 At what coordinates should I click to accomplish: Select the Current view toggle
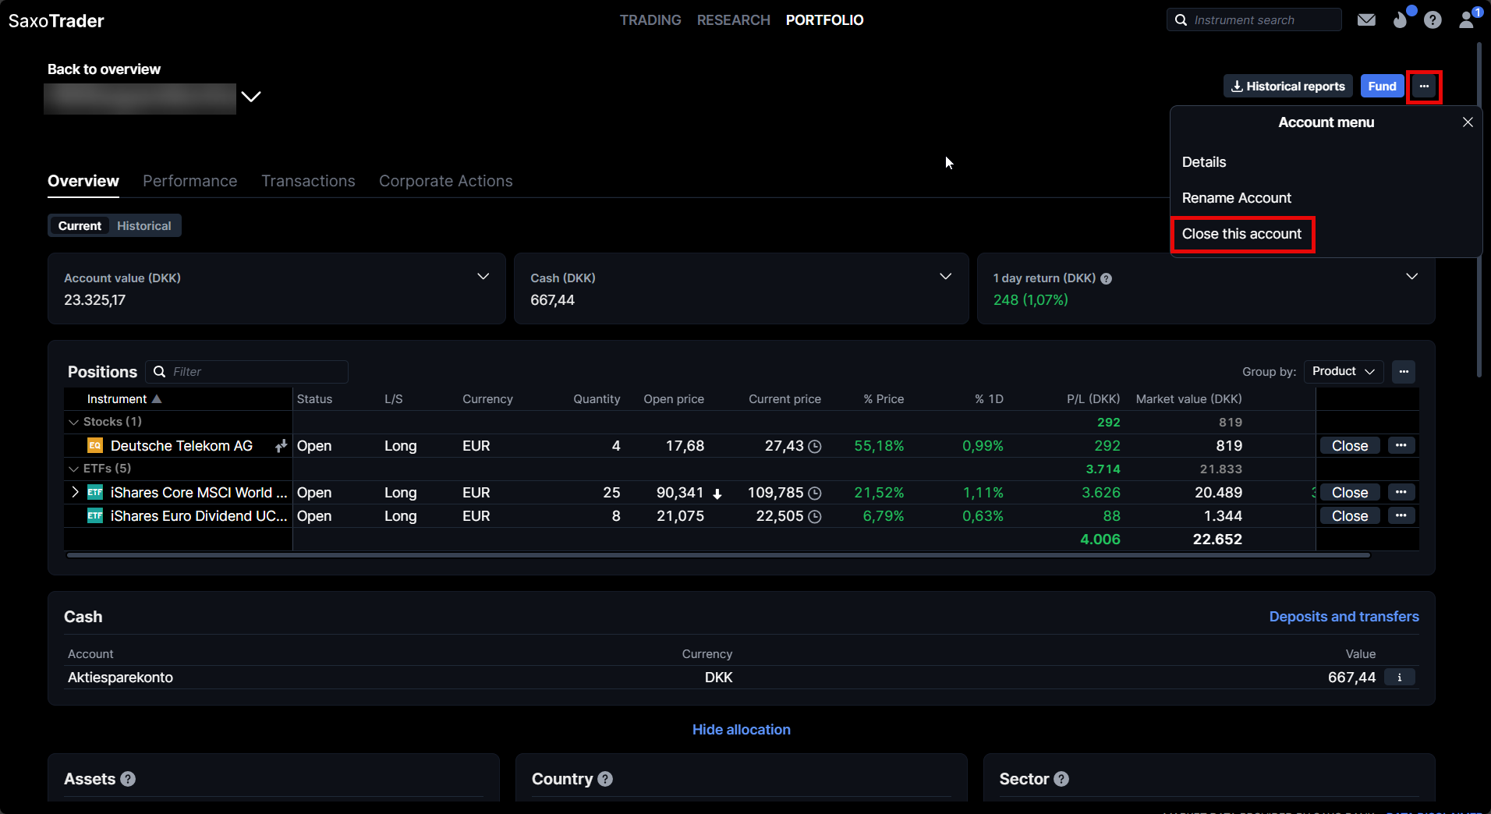[x=80, y=226]
